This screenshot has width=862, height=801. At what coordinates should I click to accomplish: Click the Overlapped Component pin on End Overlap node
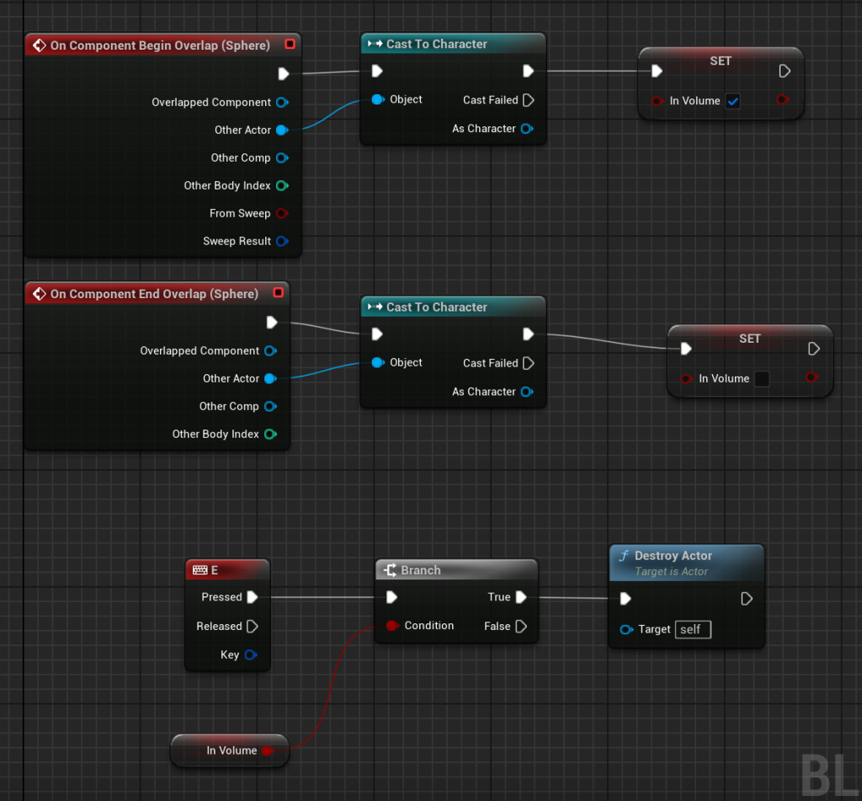pyautogui.click(x=269, y=350)
